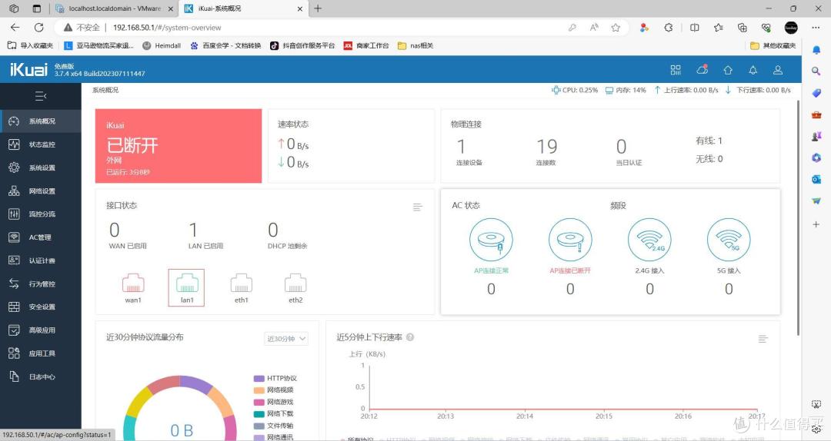The height and width of the screenshot is (441, 831).
Task: Click the red 已断开 外网 status card
Action: 179,146
